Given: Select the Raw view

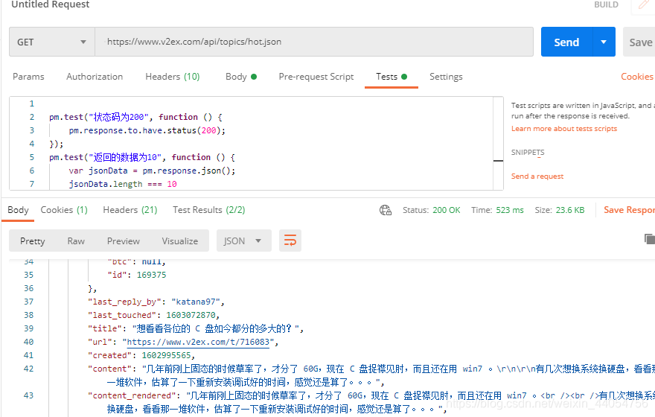Looking at the screenshot, I should pos(76,241).
